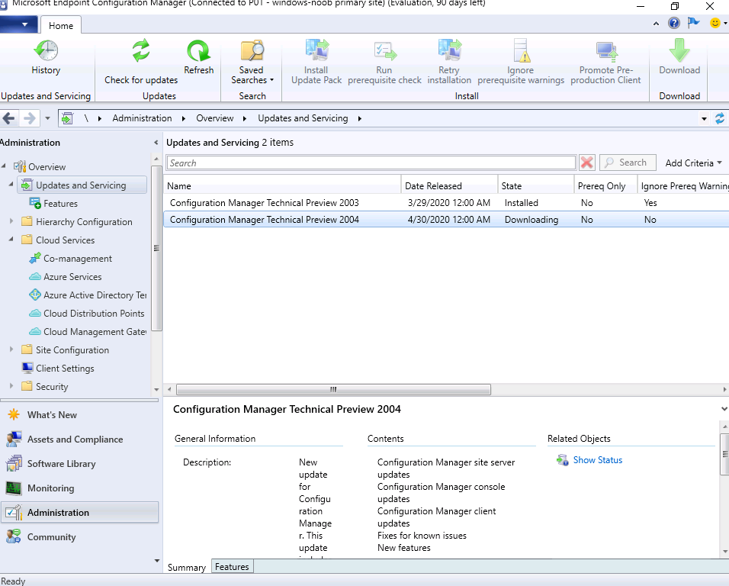Image resolution: width=729 pixels, height=586 pixels.
Task: Click the navigation tree vertical scrollbar
Action: click(156, 248)
